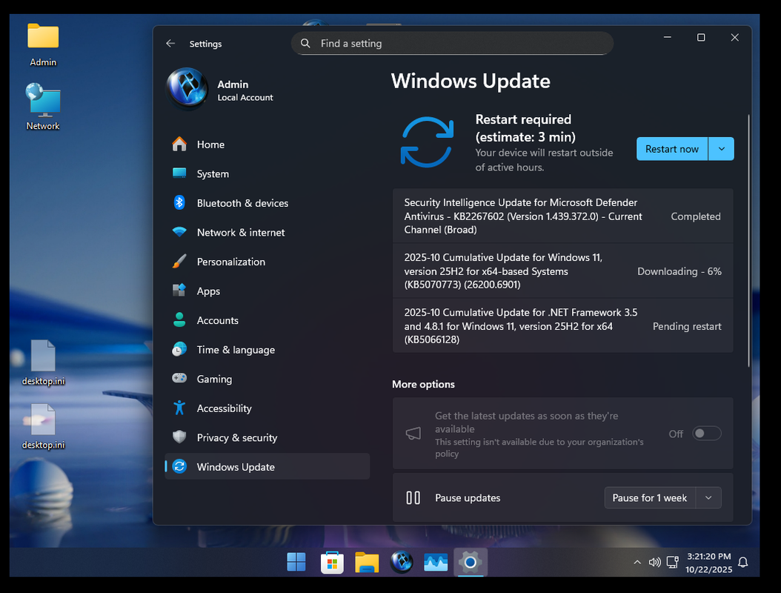Expand the Pause for 1 week dropdown

708,497
